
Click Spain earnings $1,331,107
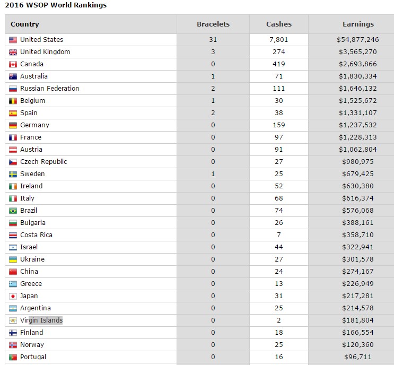[358, 113]
